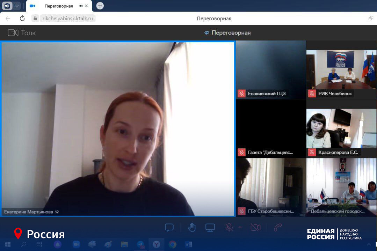377x251 pixels.
Task: Focus the rikchelyabinsk.ktalk.ru address field
Action: click(67, 18)
